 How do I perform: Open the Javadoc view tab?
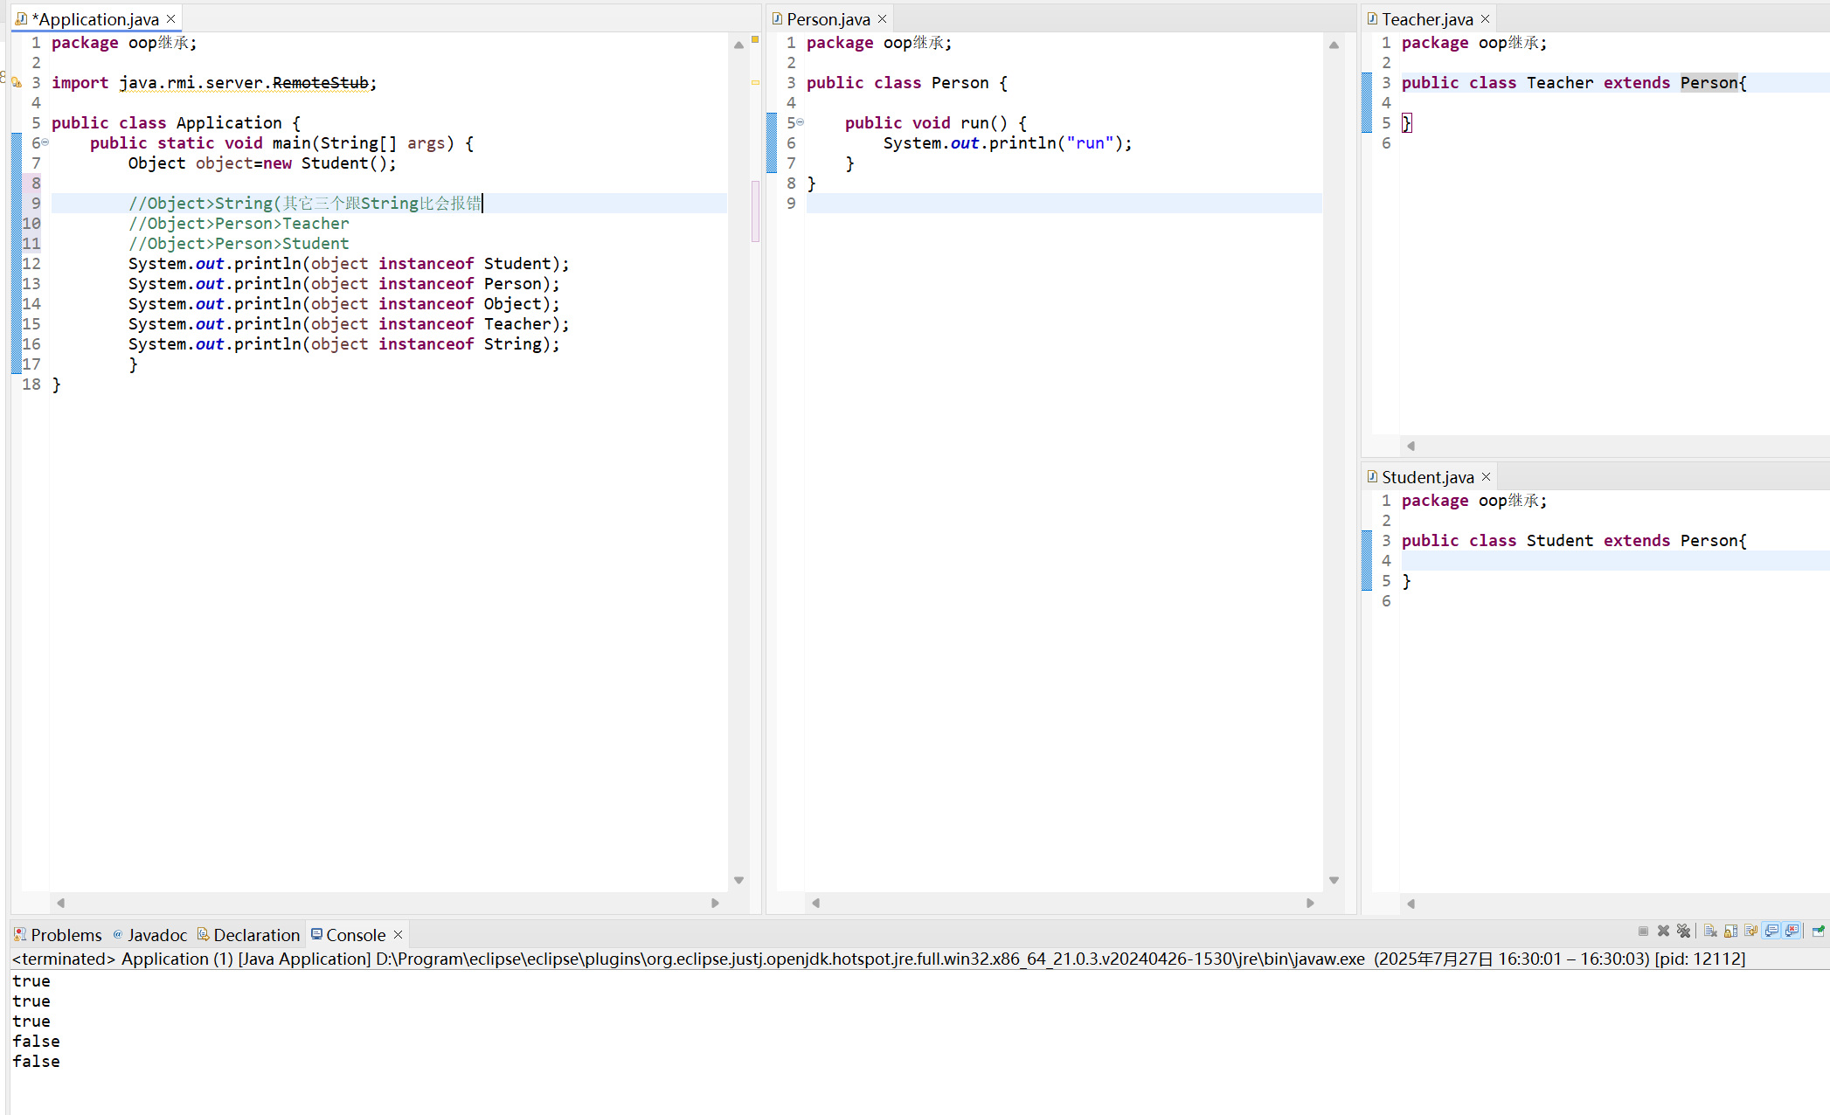click(149, 935)
